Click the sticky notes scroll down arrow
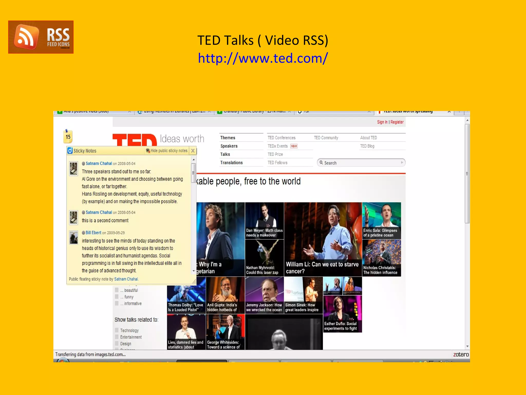The image size is (526, 395). pos(194,271)
